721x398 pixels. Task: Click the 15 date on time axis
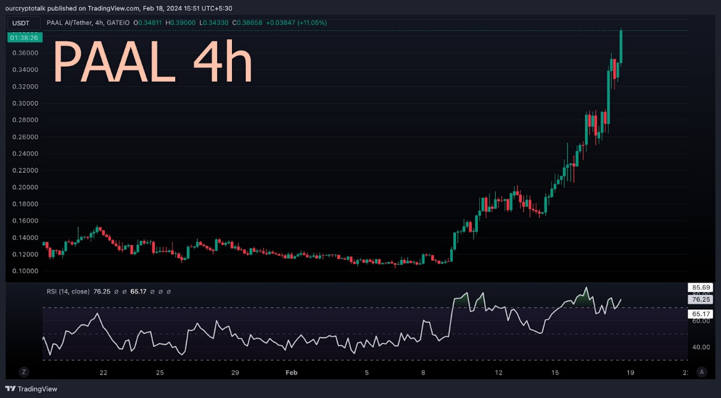[555, 372]
